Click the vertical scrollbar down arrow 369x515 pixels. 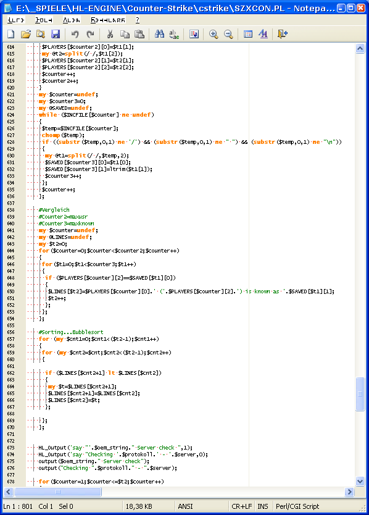pyautogui.click(x=360, y=481)
